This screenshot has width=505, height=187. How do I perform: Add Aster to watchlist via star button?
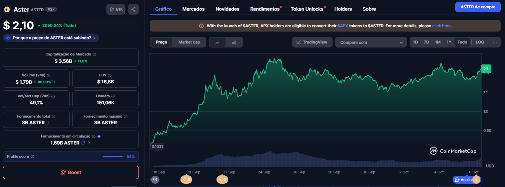tap(116, 9)
